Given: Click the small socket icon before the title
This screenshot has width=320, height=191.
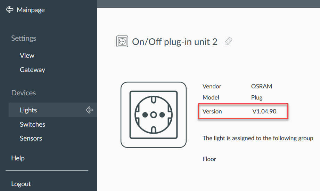Looking at the screenshot, I should coord(122,41).
